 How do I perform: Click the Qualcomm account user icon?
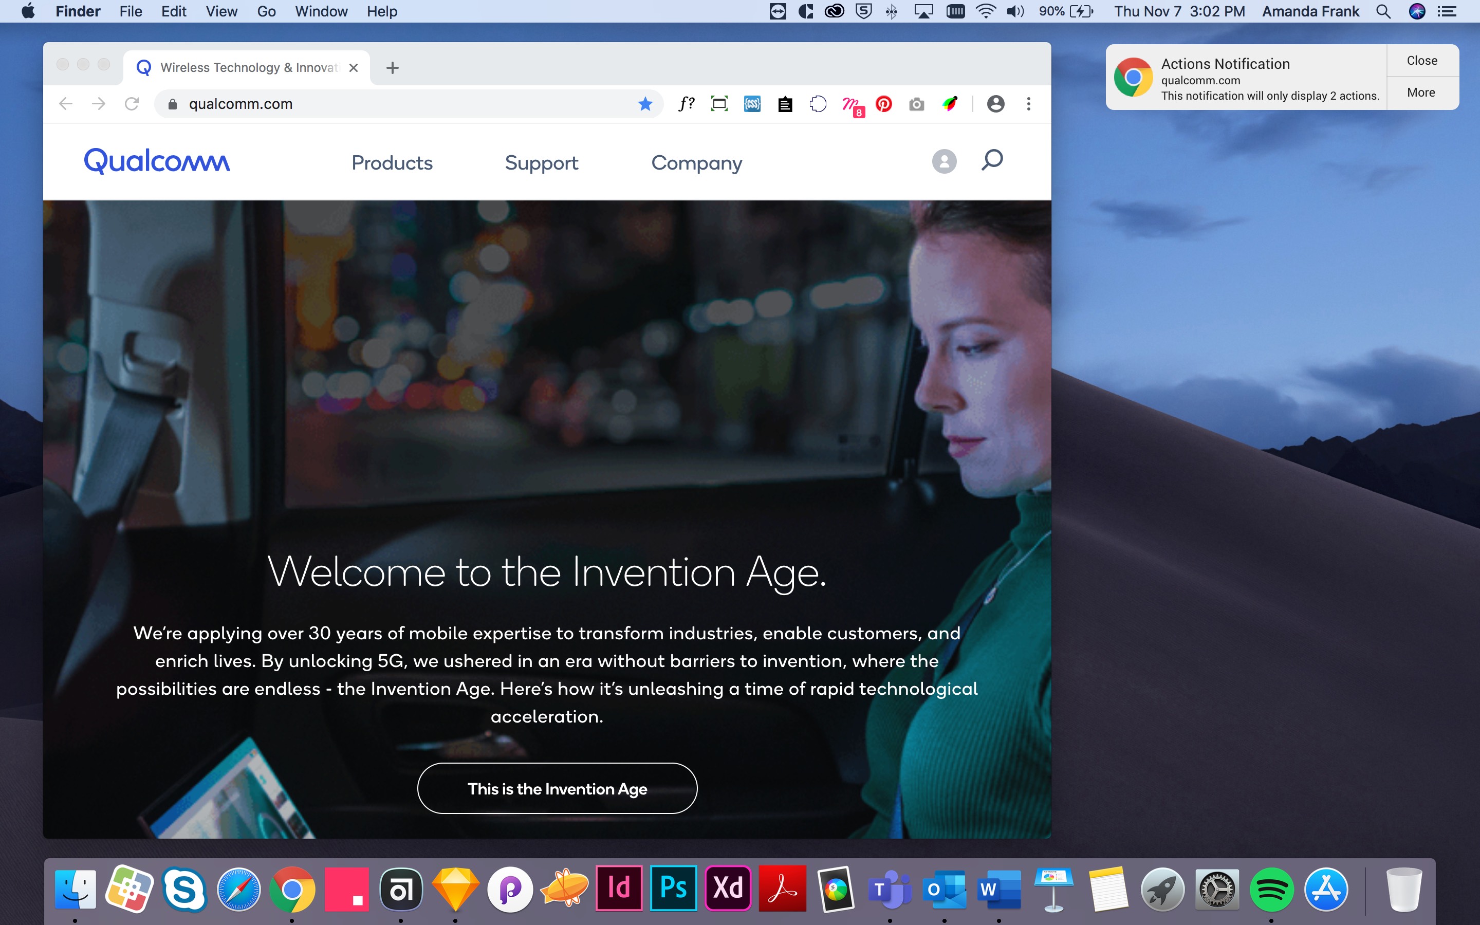tap(943, 161)
